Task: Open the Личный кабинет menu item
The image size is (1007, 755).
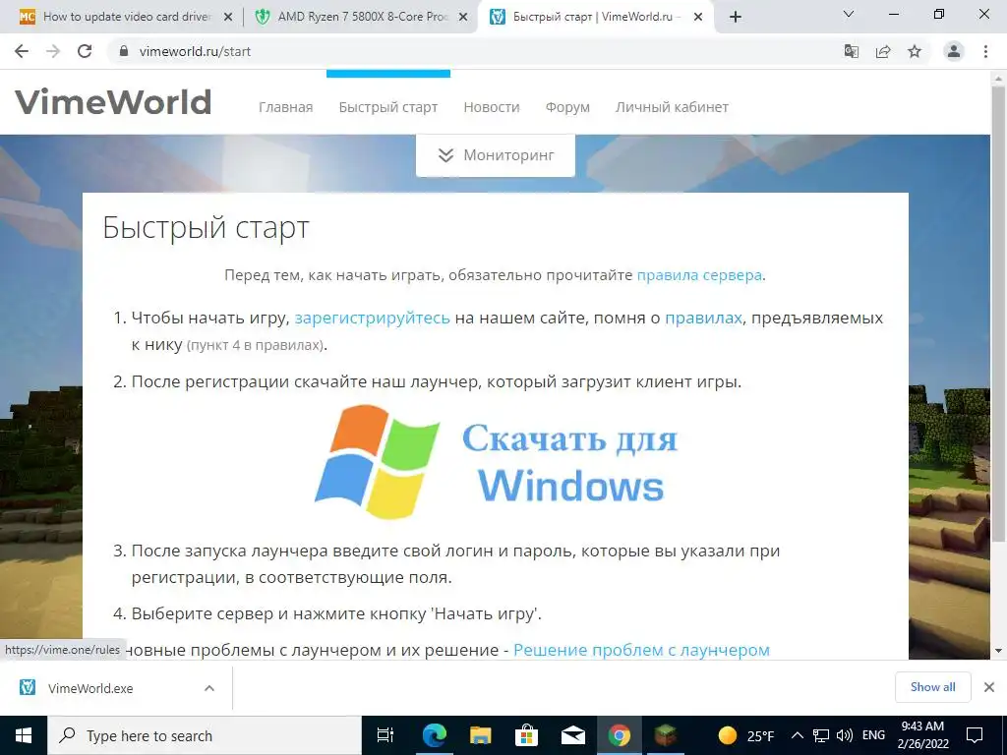Action: [x=672, y=107]
